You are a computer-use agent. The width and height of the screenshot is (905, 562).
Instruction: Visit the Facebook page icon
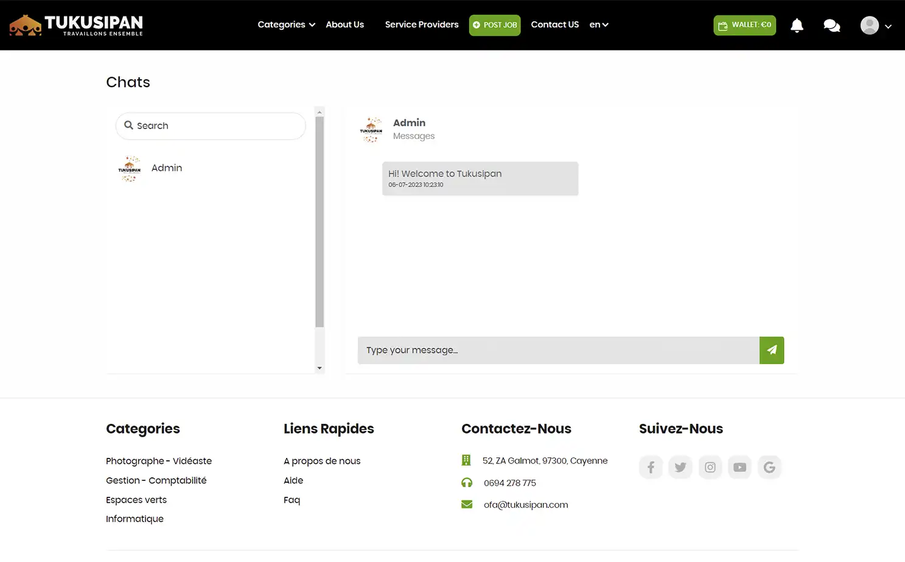coord(651,467)
